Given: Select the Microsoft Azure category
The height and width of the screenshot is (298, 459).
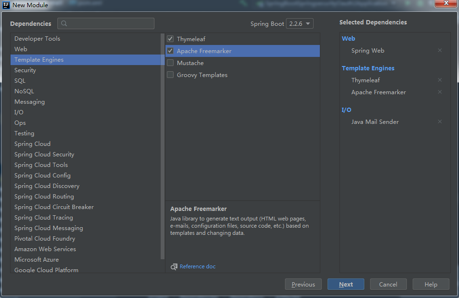Looking at the screenshot, I should [x=86, y=260].
